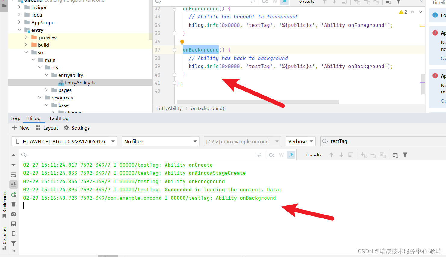
Task: Open the Structure tool window
Action: pos(4,238)
